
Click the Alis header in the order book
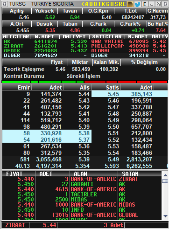(x=77, y=88)
